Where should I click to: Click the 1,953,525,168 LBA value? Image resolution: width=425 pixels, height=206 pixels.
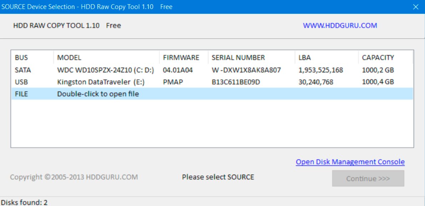coord(321,70)
